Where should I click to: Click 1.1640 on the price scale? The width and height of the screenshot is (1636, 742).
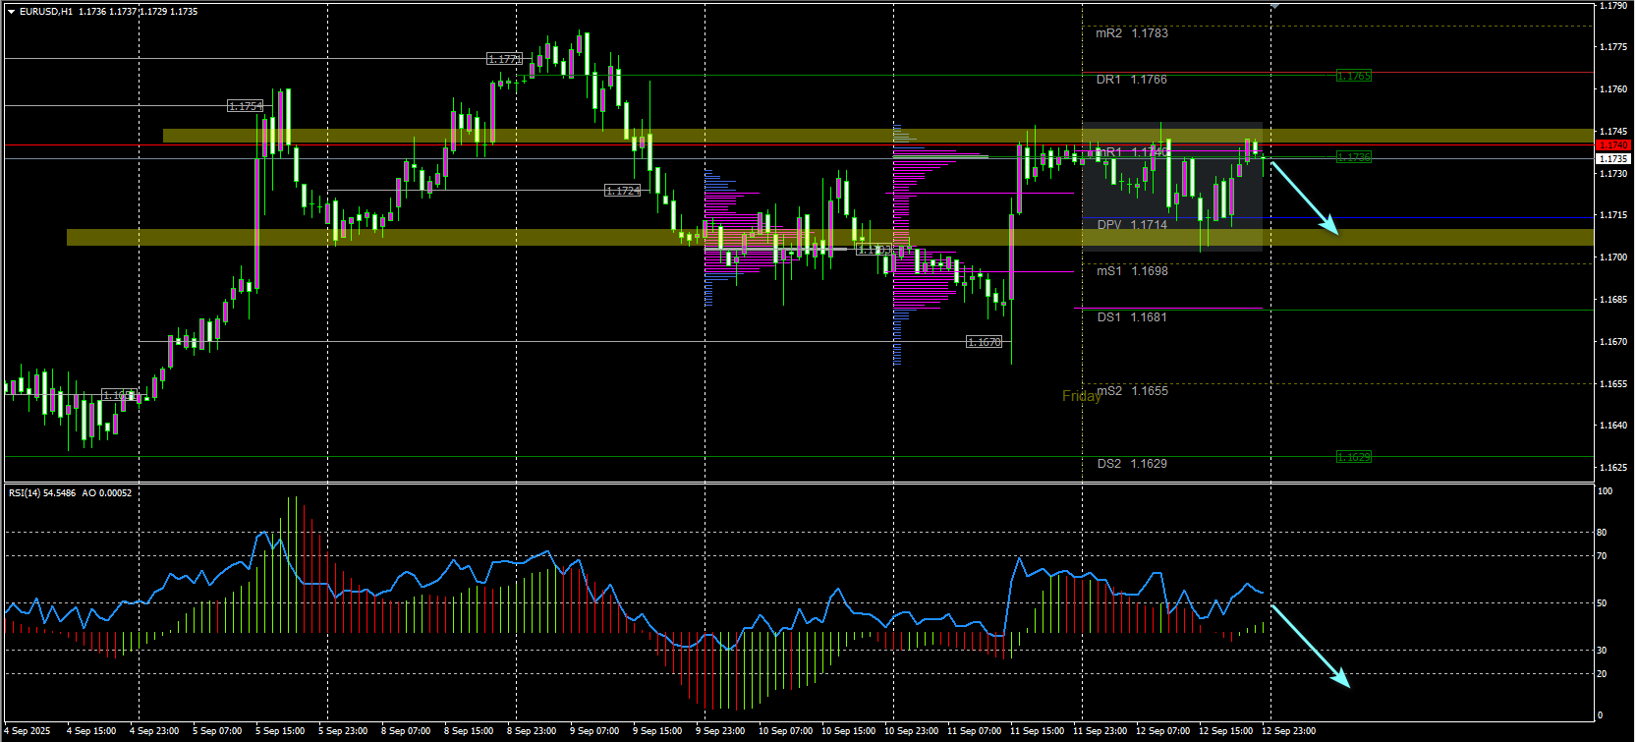(1612, 426)
